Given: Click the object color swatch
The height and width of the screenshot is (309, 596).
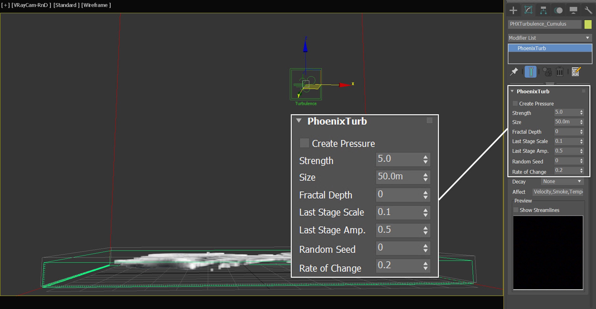Looking at the screenshot, I should [588, 24].
